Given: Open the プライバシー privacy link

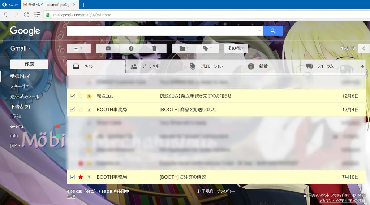Looking at the screenshot, I should 226,191.
